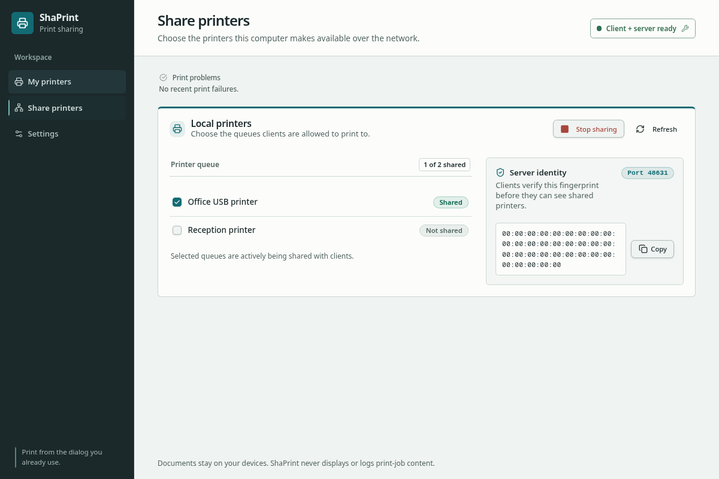The image size is (719, 479).
Task: Open Settings in the sidebar
Action: click(67, 134)
